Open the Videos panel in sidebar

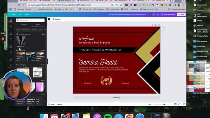11,59
